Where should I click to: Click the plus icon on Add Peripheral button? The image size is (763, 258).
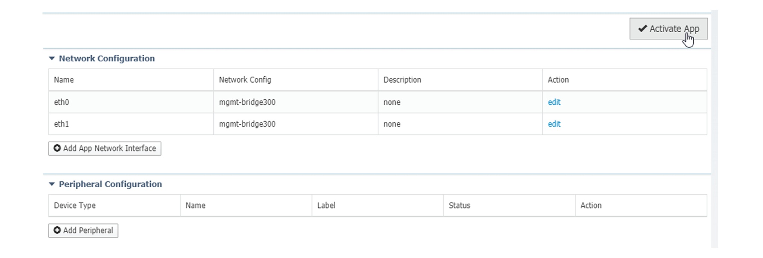coord(57,230)
